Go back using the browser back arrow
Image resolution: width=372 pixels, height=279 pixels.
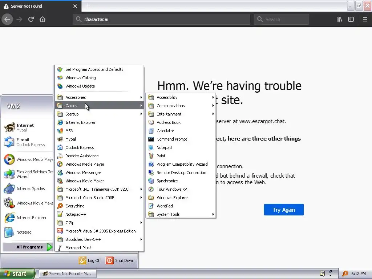7,20
